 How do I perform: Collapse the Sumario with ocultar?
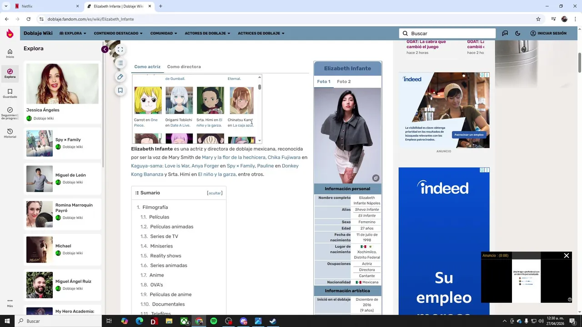[x=215, y=193]
